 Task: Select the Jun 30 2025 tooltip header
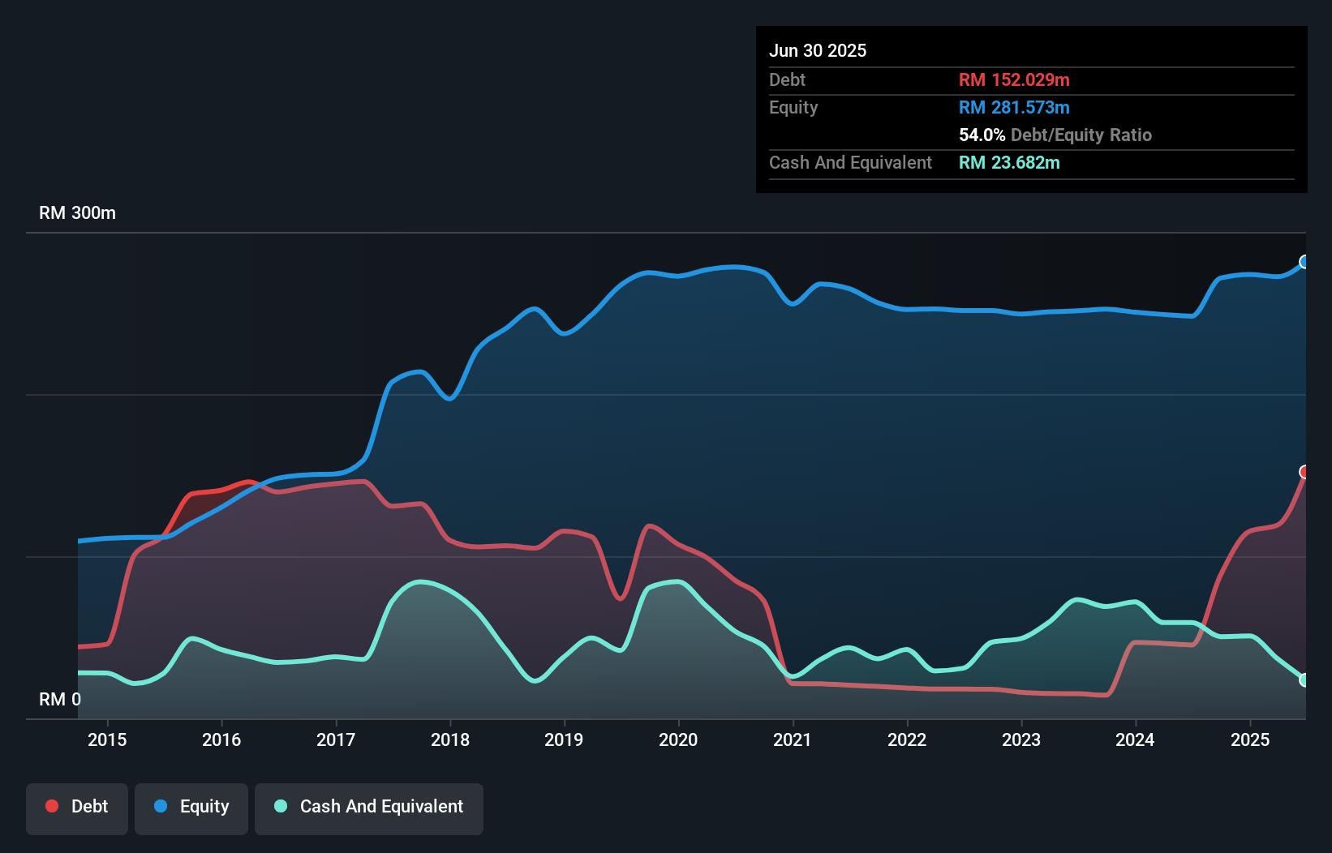click(819, 50)
